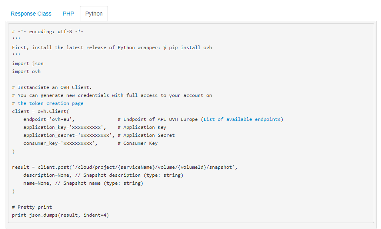
Task: Open List of available endpoints link
Action: pos(242,119)
